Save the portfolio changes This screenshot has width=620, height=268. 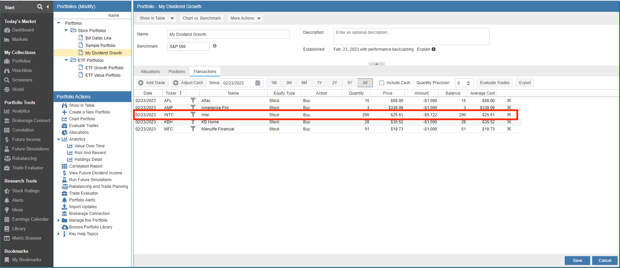[577, 261]
